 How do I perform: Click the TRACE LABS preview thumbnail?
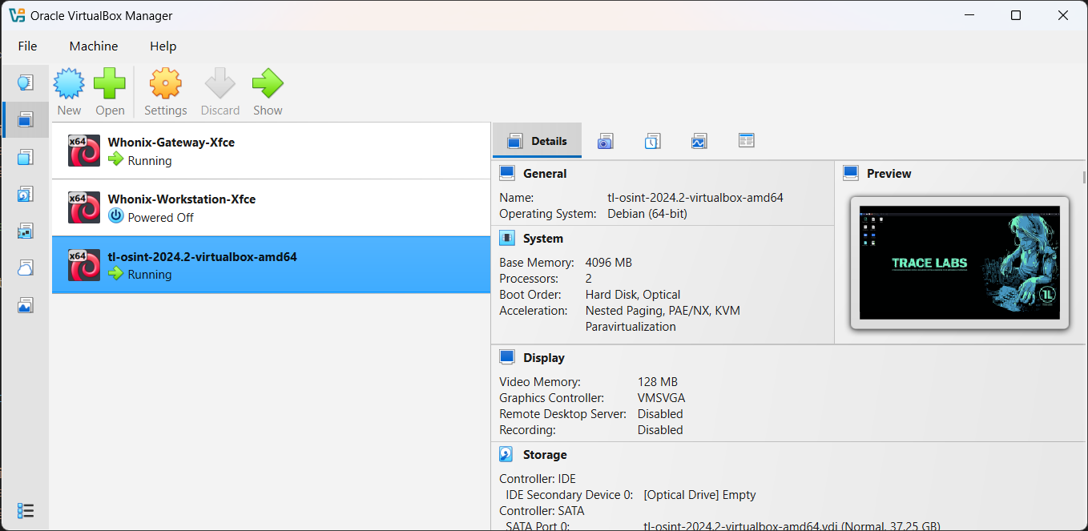point(958,263)
